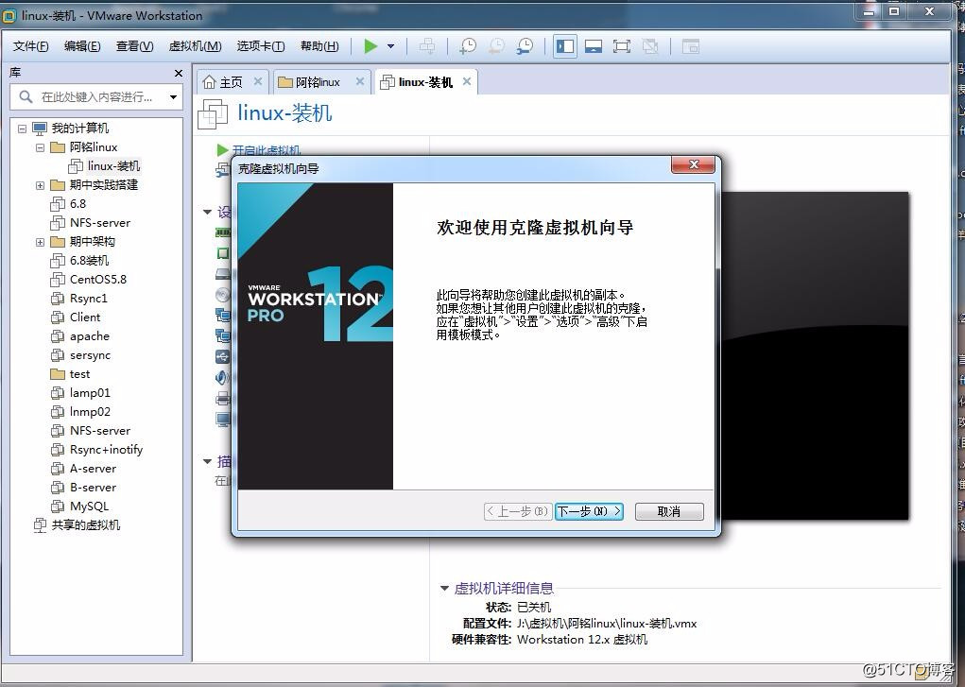Screen dimensions: 965x687
Task: Collapse the 我的计算机 tree node
Action: pyautogui.click(x=22, y=129)
